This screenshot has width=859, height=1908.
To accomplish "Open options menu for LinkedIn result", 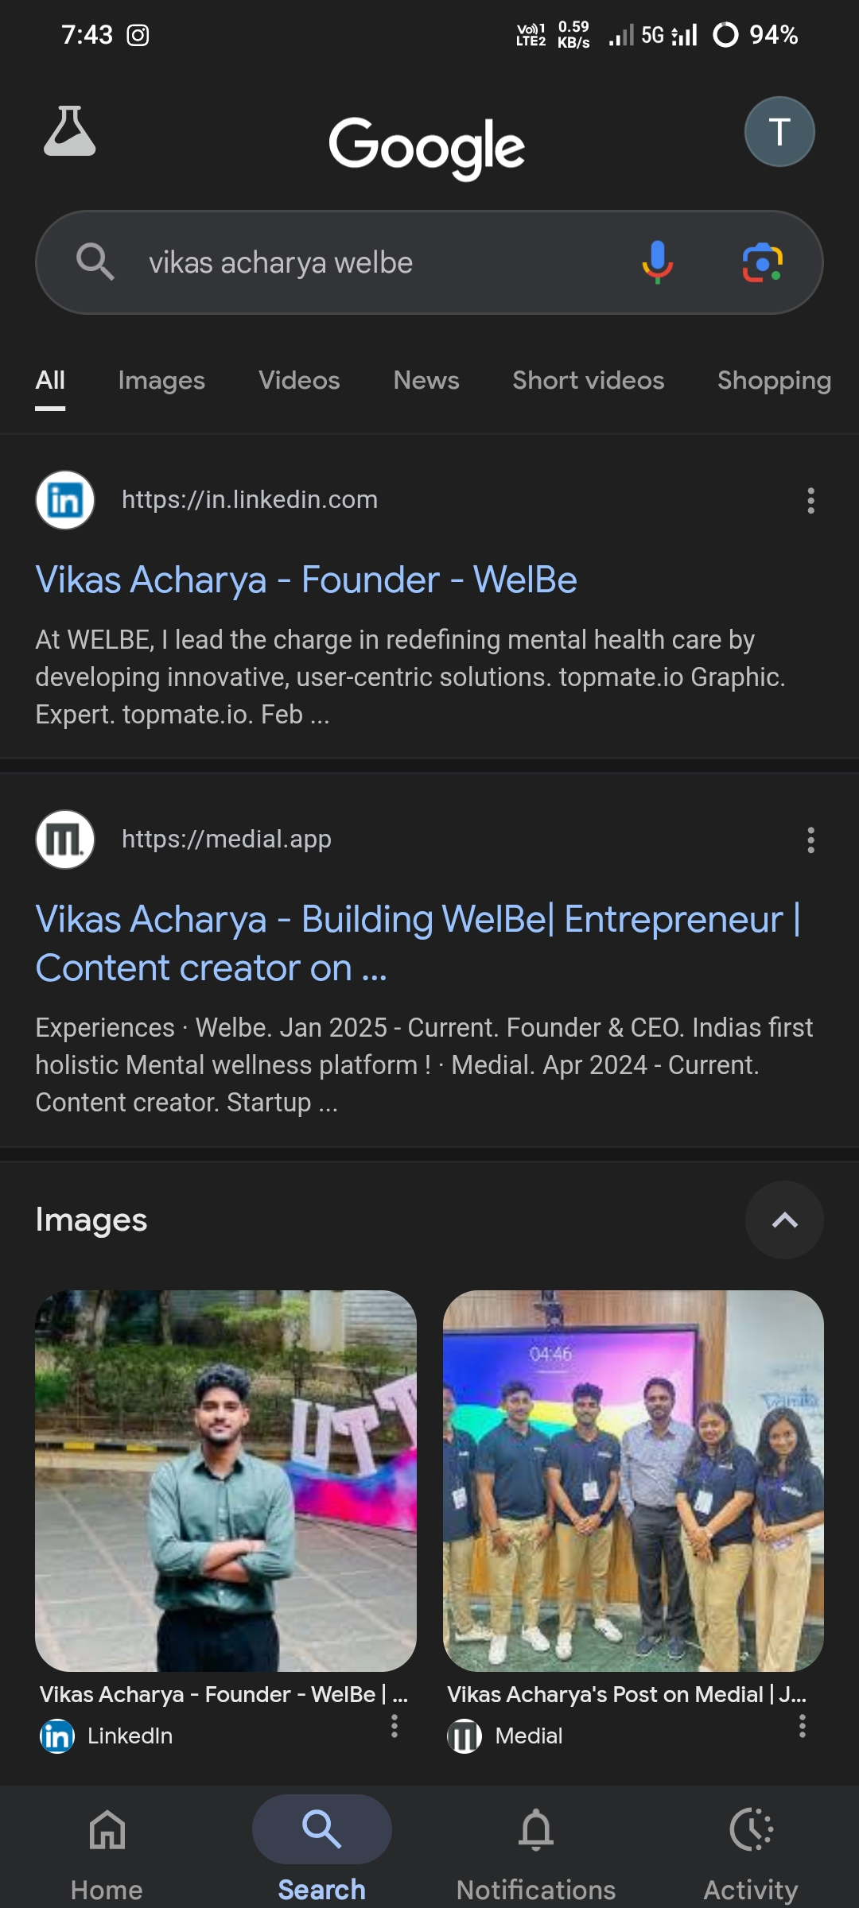I will [810, 500].
